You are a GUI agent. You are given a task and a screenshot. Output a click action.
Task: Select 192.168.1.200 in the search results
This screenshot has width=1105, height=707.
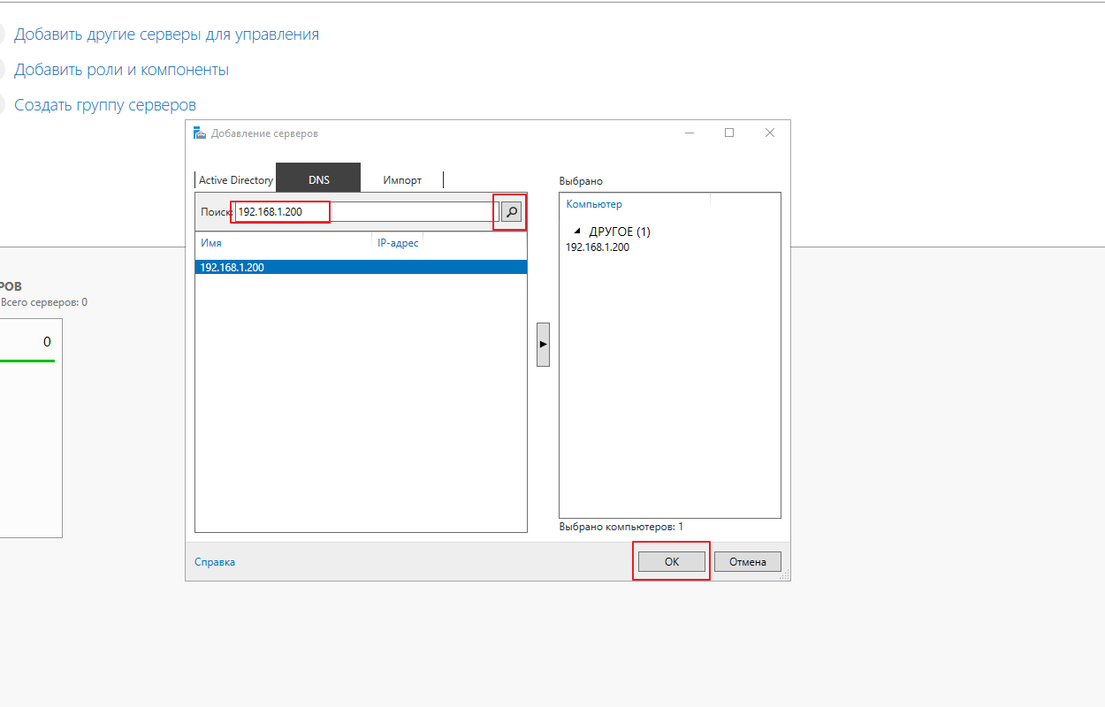click(232, 267)
